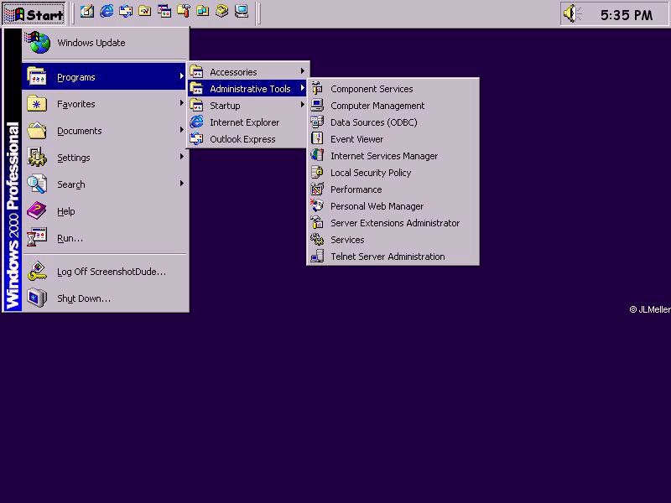Click the Start button
The width and height of the screenshot is (671, 503).
pos(34,13)
